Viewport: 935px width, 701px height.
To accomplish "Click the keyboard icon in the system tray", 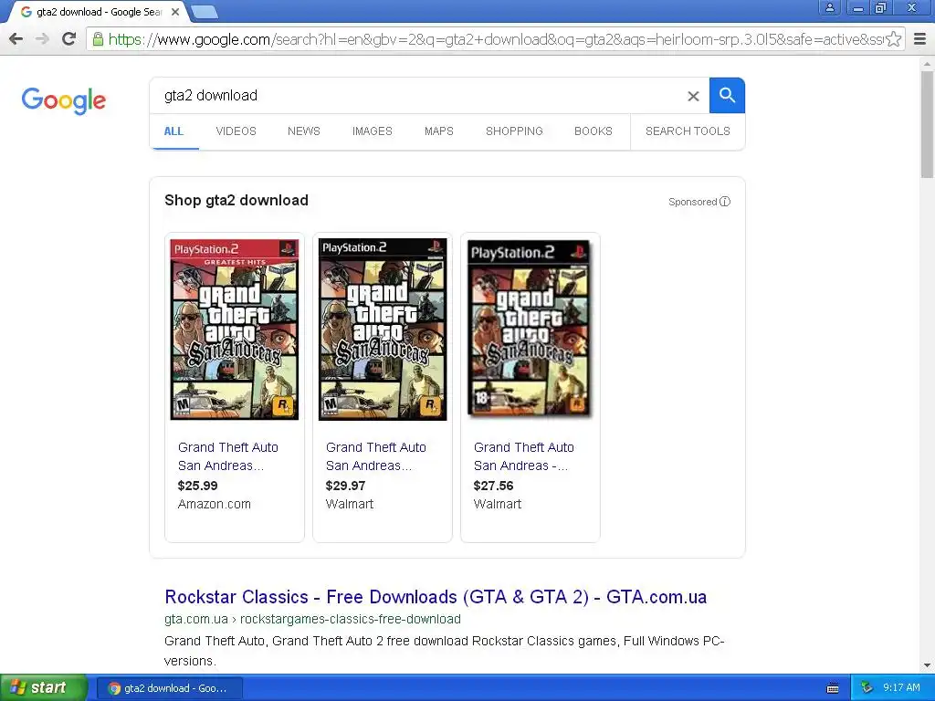I will point(833,688).
